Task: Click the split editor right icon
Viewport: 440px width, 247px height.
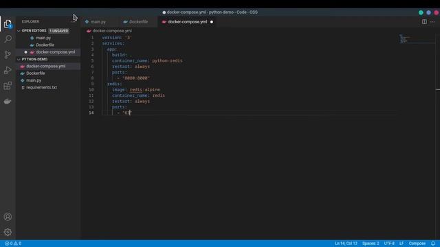Action: 424,21
